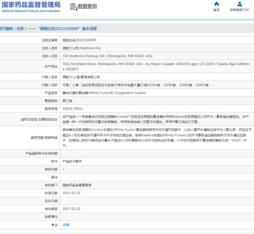Open the 详情 link
Viewport: 254px width, 234px height.
point(66,225)
